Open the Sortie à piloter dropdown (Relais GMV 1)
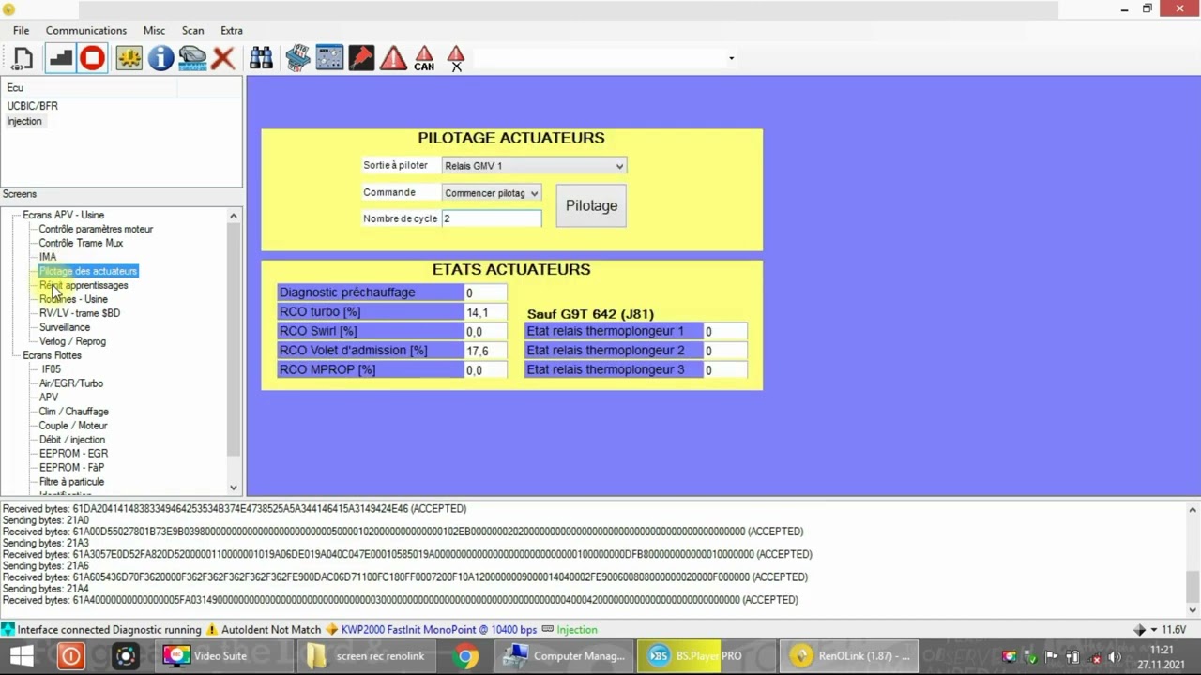 (x=534, y=166)
